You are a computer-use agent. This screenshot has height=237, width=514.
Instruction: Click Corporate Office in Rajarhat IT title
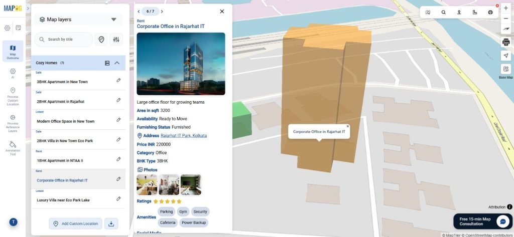click(171, 26)
